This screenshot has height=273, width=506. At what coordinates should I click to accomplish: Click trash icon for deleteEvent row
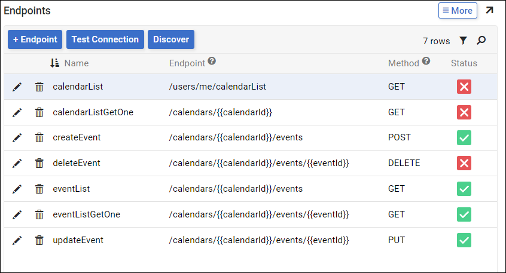coord(39,163)
